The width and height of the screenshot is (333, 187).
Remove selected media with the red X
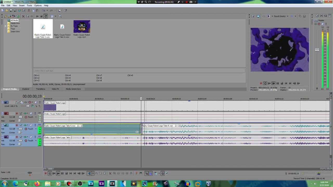pos(23,16)
